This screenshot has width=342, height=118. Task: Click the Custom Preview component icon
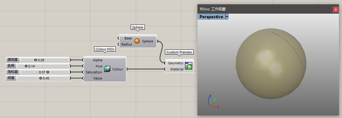[188, 66]
